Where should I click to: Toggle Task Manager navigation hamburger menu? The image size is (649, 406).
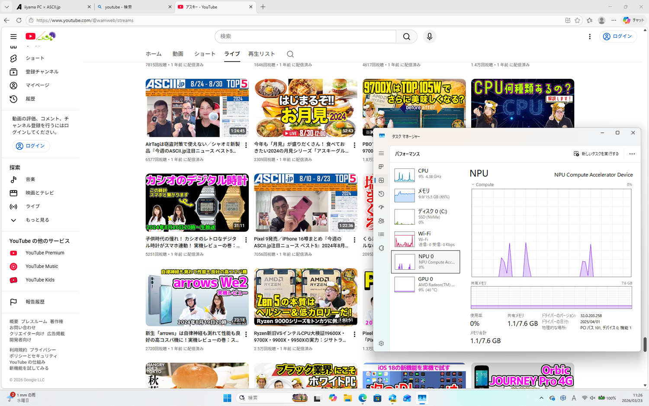381,153
